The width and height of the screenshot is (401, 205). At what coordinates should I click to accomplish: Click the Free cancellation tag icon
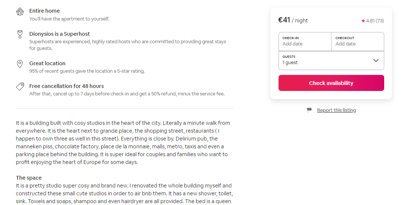(20, 86)
